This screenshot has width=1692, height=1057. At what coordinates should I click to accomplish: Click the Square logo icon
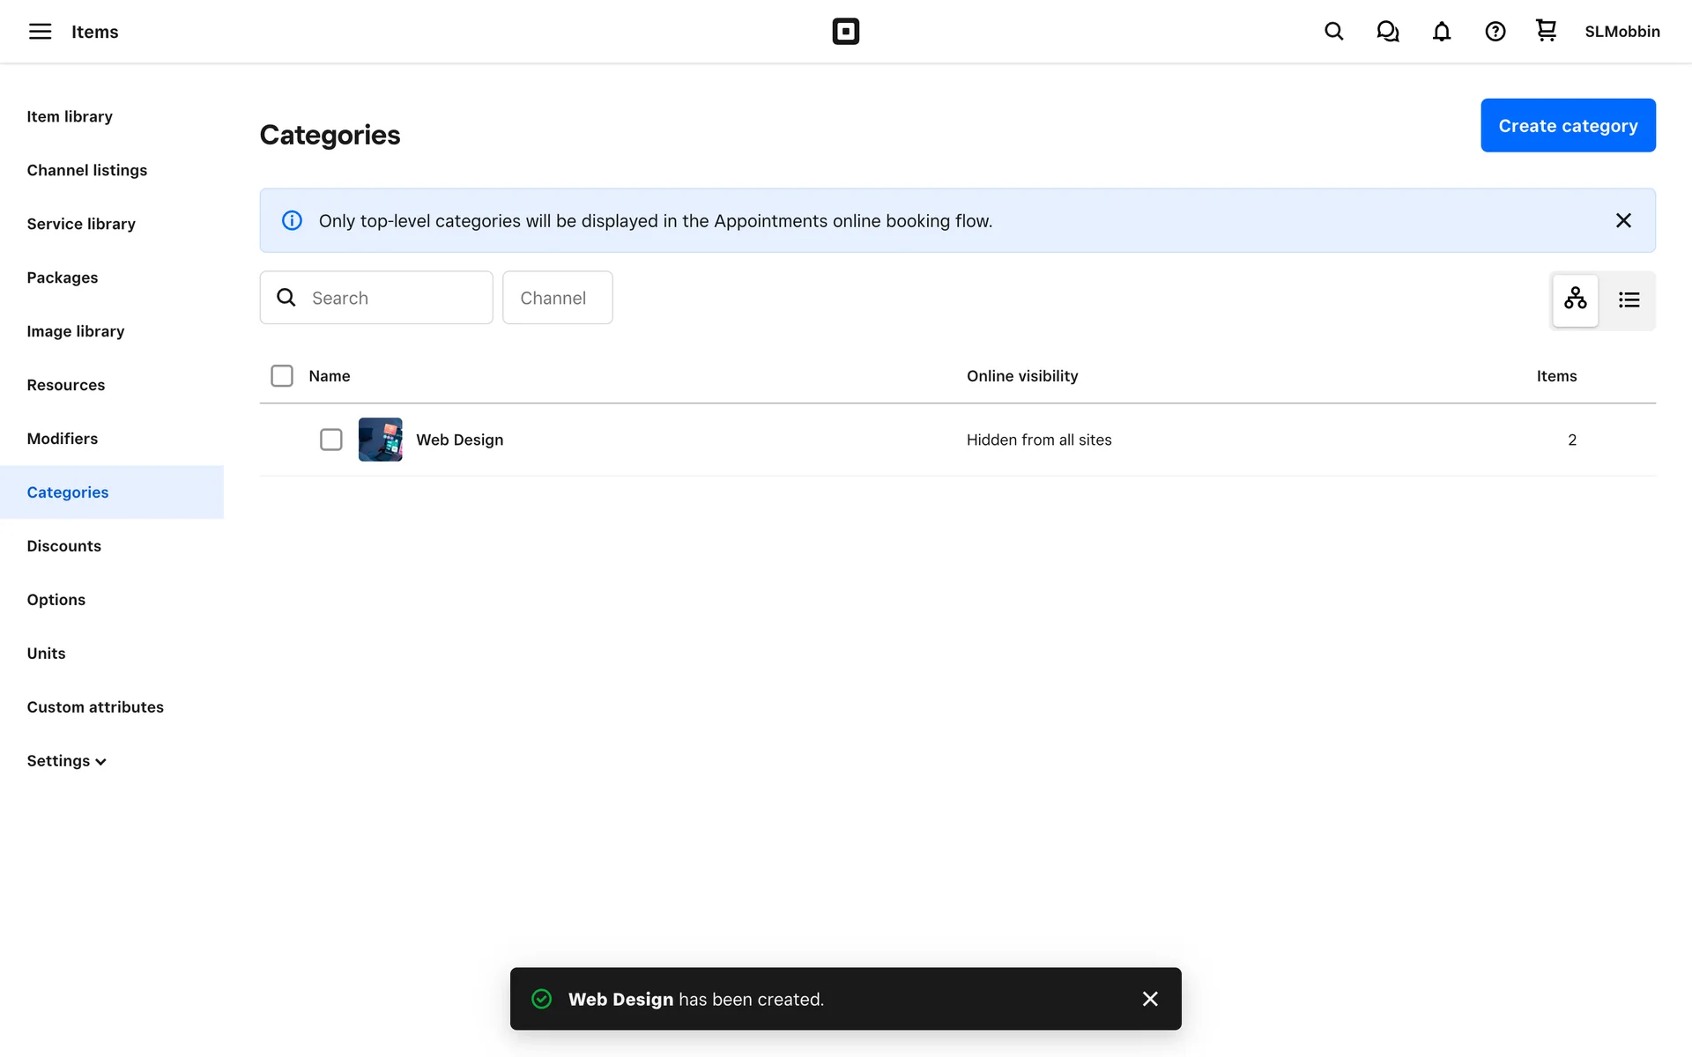tap(845, 32)
